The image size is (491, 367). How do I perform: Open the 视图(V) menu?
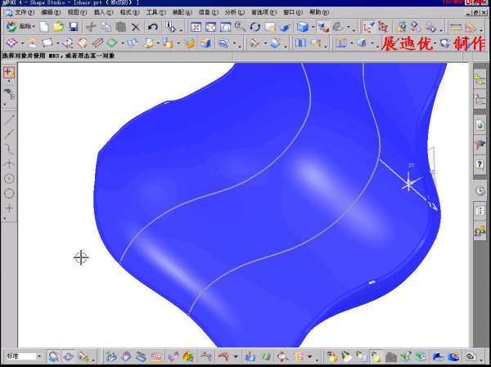tap(77, 12)
